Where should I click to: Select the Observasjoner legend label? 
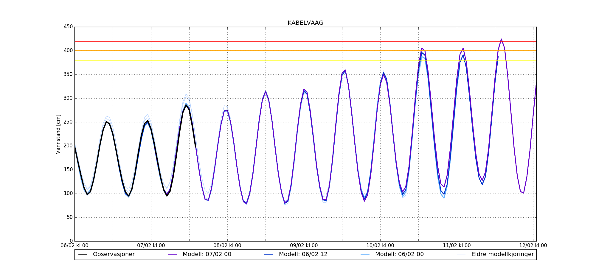pyautogui.click(x=114, y=254)
